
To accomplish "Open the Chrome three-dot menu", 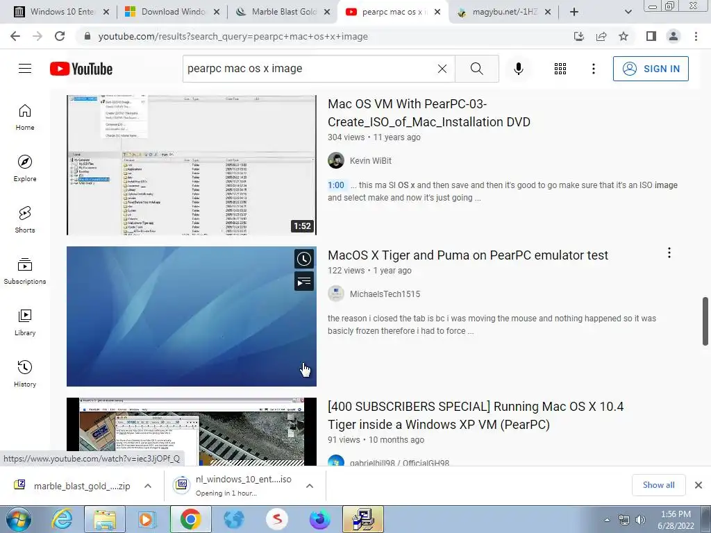I will tap(696, 36).
